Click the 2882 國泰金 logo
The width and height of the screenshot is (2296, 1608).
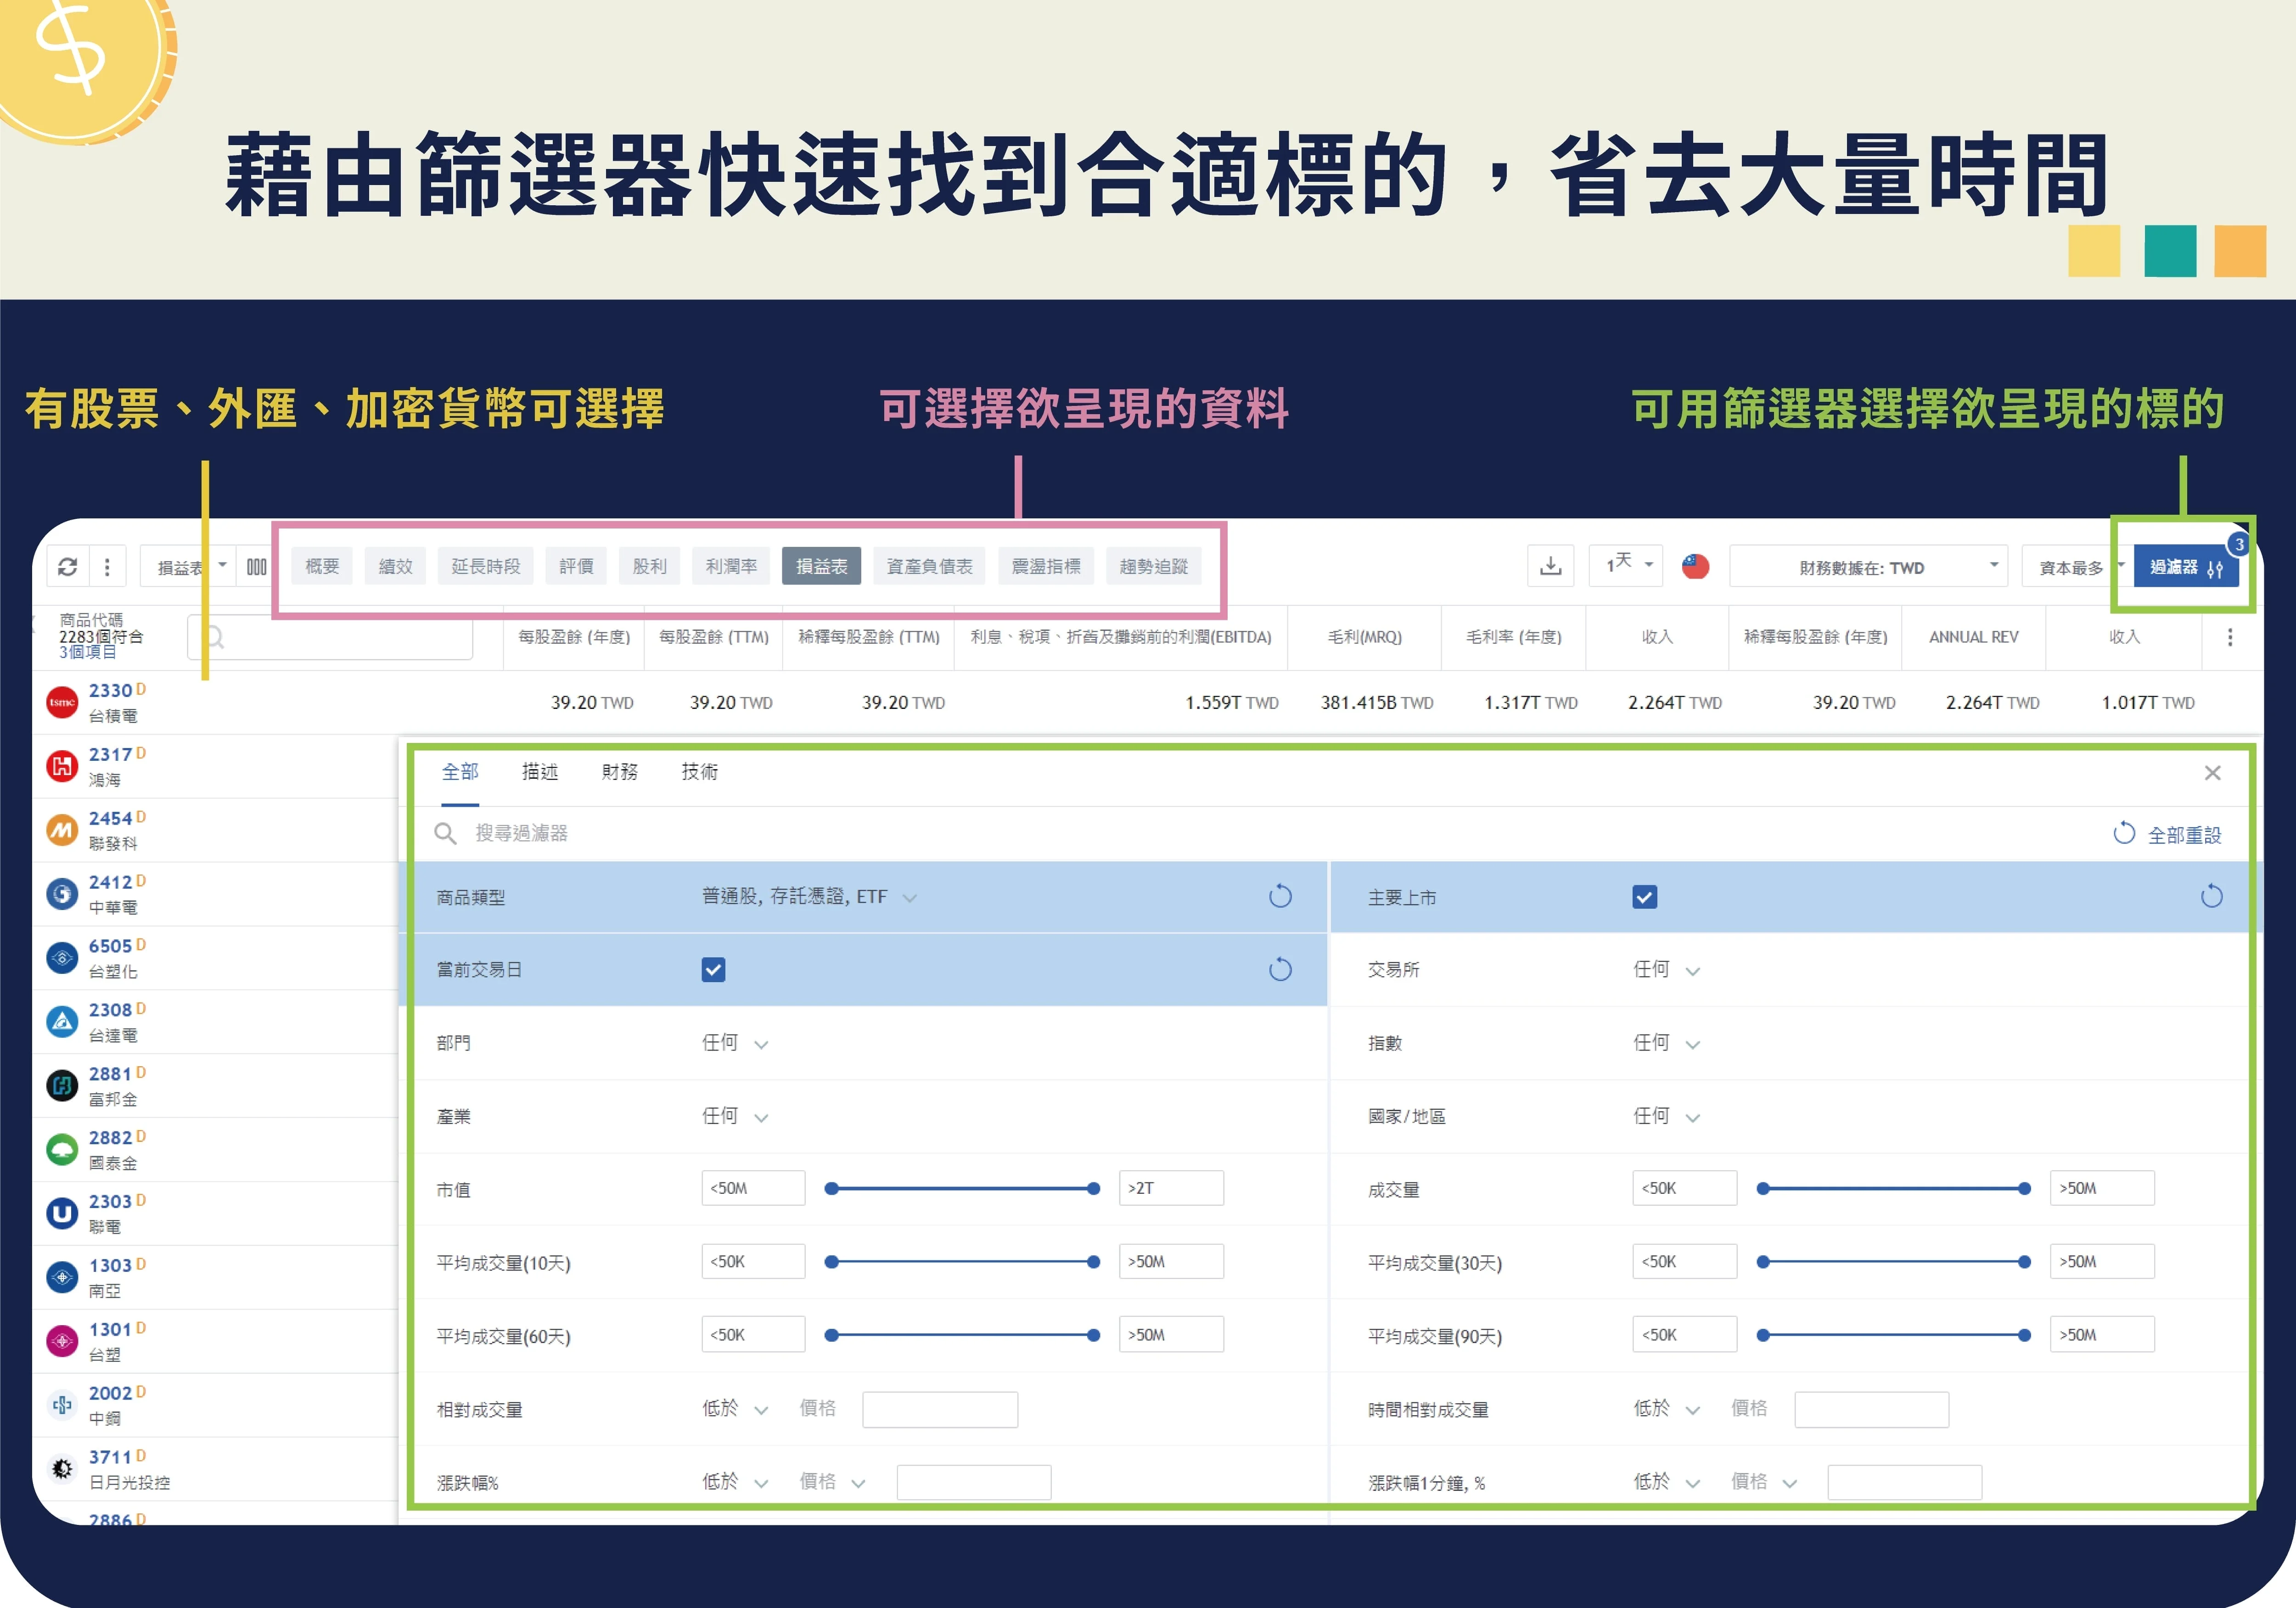[62, 1149]
